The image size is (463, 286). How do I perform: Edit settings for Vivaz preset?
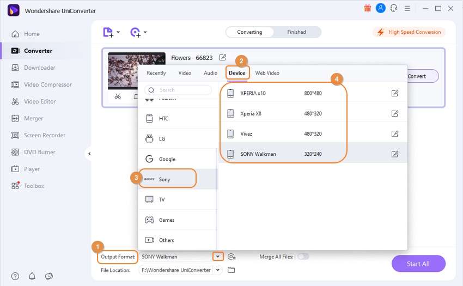tap(395, 134)
